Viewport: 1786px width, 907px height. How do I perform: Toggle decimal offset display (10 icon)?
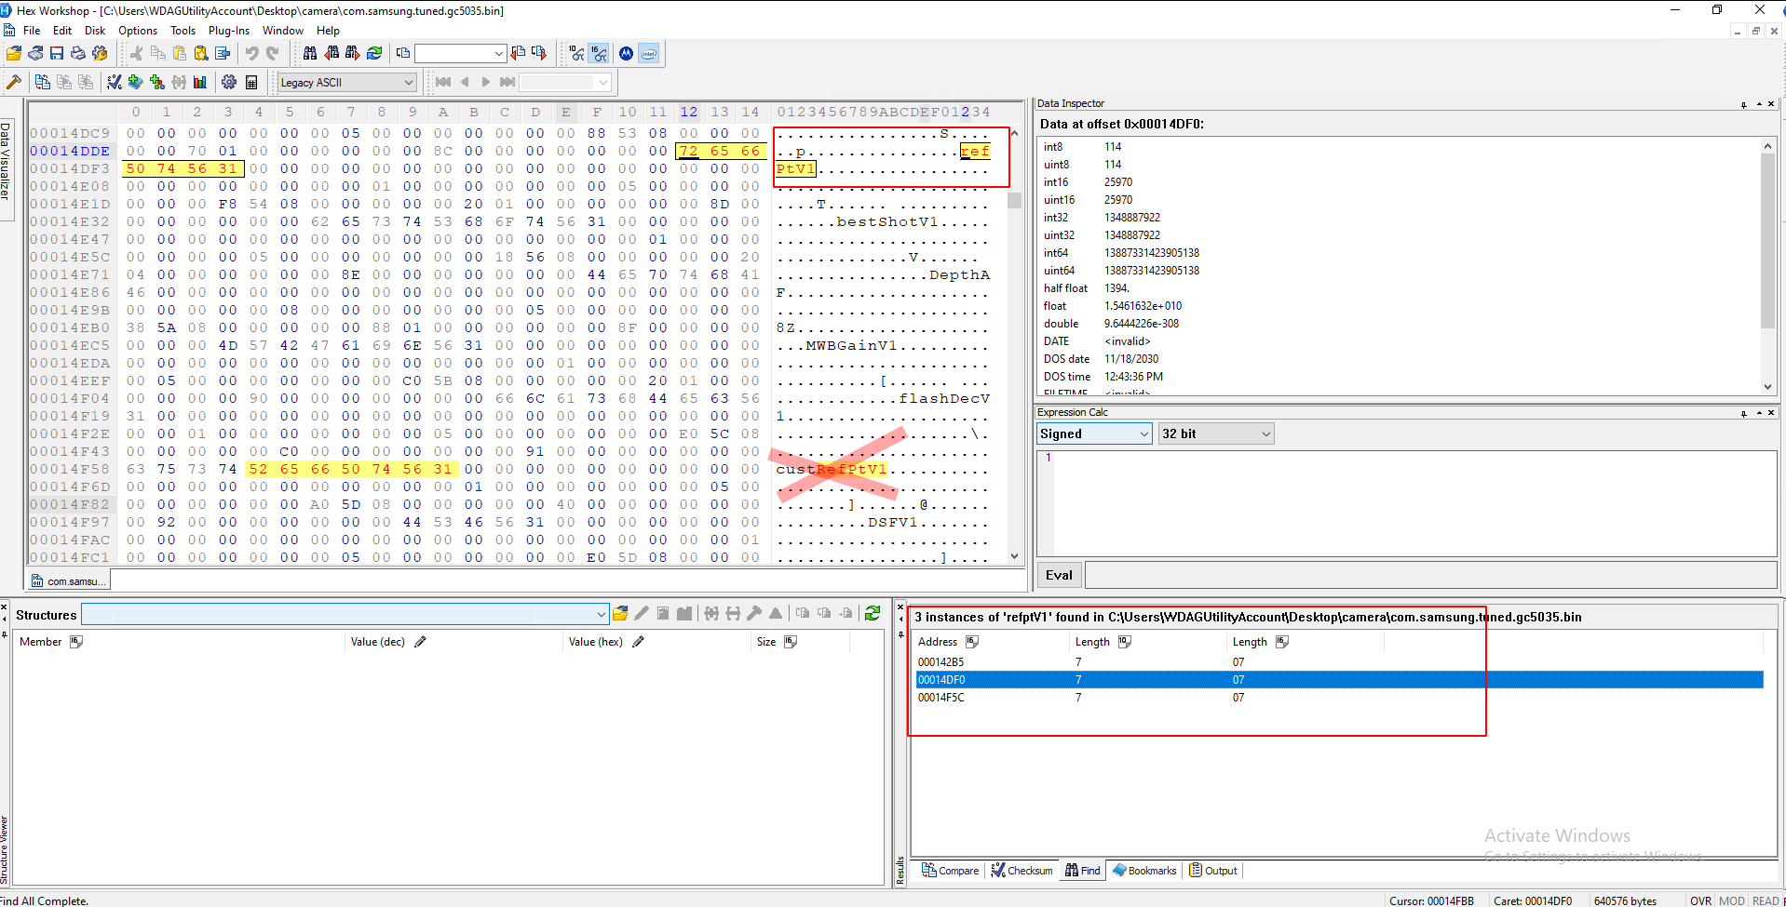[x=576, y=53]
